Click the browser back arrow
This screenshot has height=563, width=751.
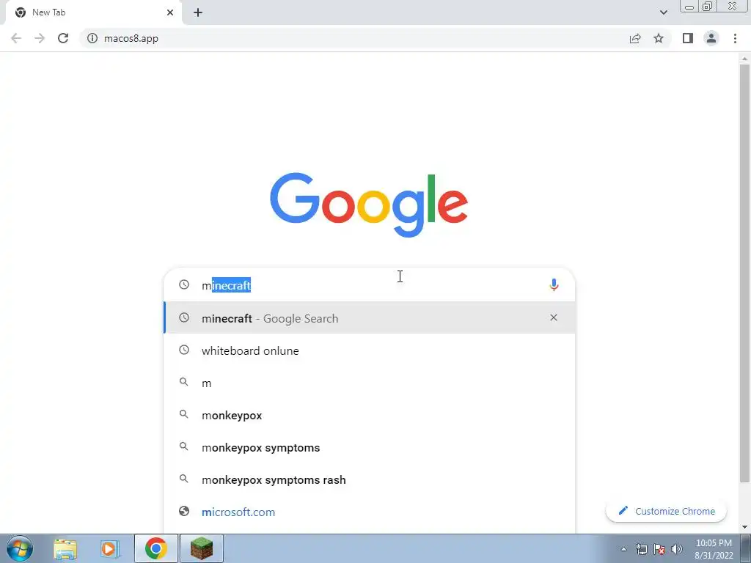point(16,38)
